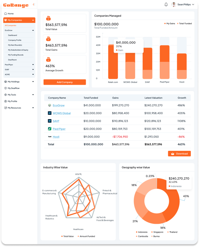Collapse the My Companies section arrow
199x247 pixels.
pos(33,20)
